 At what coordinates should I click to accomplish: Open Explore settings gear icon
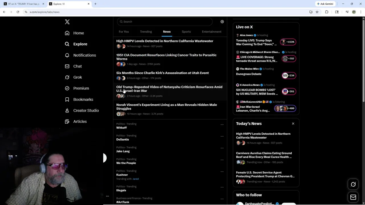[222, 22]
